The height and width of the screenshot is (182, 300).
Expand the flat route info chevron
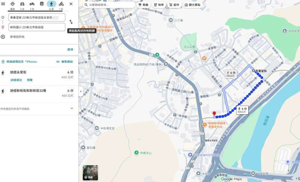tap(72, 108)
